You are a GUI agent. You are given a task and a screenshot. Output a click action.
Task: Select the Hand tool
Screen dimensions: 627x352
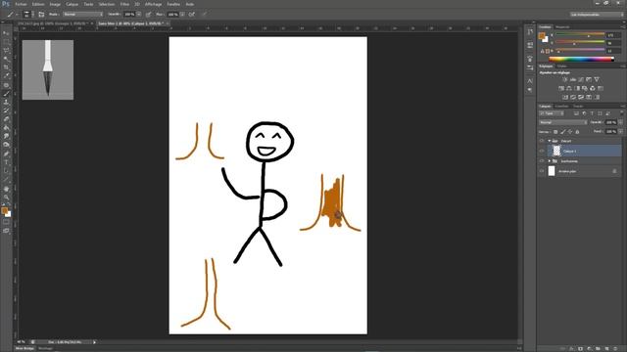tap(6, 189)
